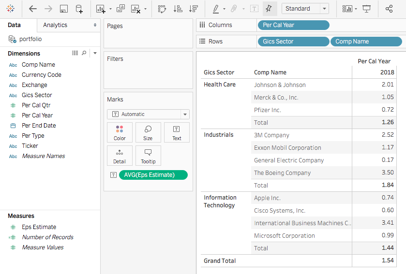406x274 pixels.
Task: Click the Tooltip button on the Marks card
Action: pyautogui.click(x=148, y=156)
